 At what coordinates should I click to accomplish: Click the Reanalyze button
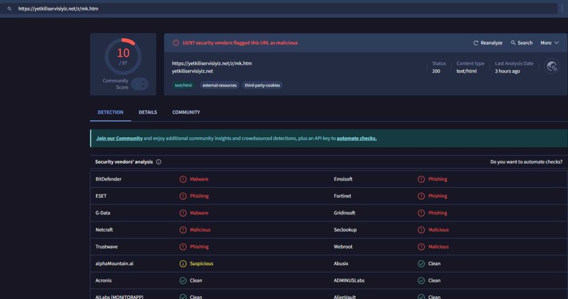pyautogui.click(x=488, y=43)
